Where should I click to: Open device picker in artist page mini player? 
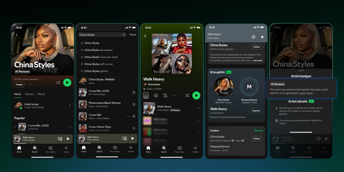(60, 139)
